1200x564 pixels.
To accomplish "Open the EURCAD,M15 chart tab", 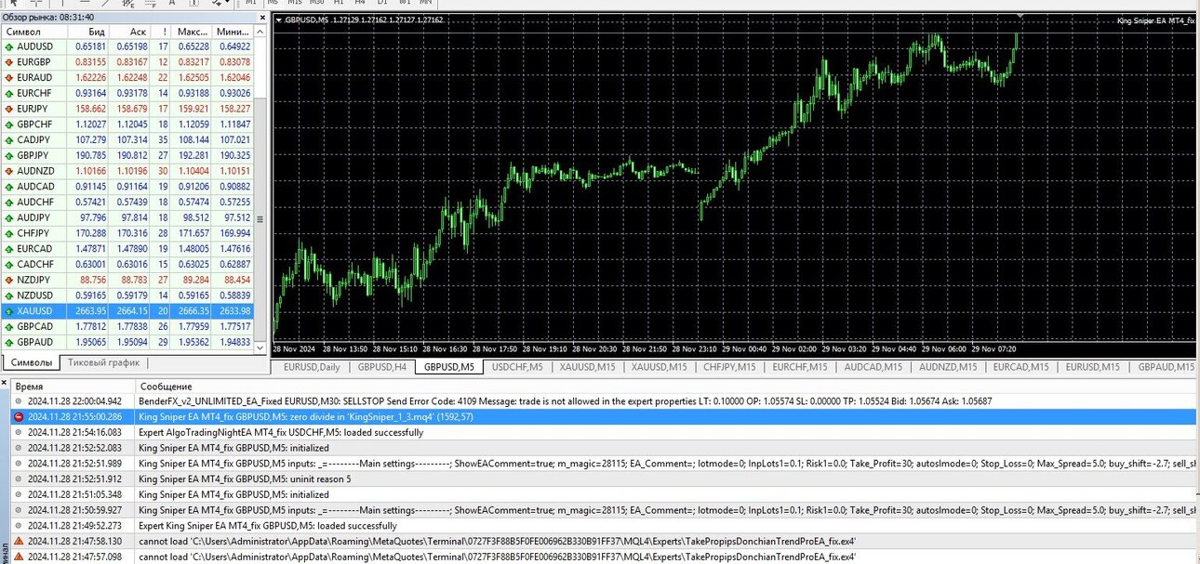I will pyautogui.click(x=1021, y=367).
